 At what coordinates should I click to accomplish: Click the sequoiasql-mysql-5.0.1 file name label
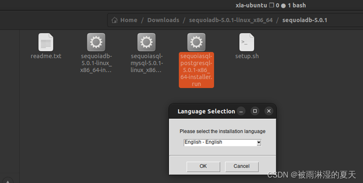[x=146, y=63]
